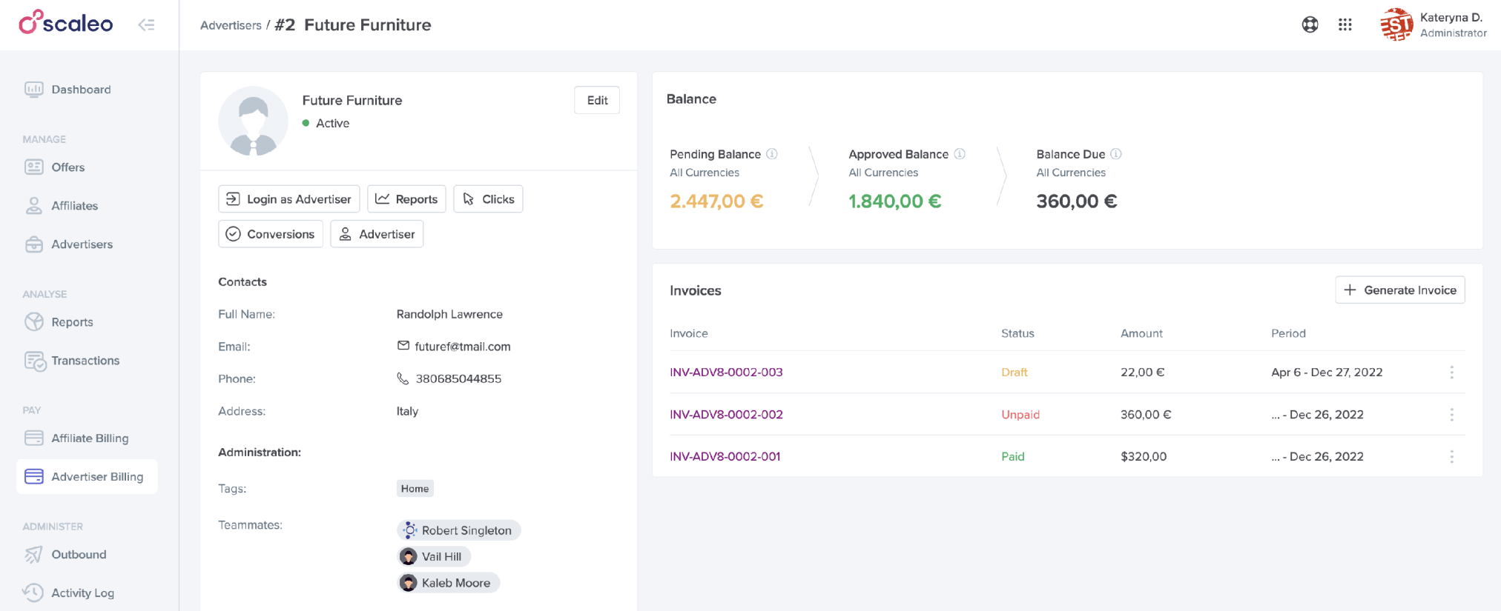Click the Paid status of invoice 001
The image size is (1501, 611).
(x=1013, y=457)
